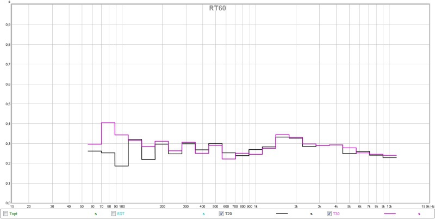
Task: Click the EDT seconds value readout
Action: (x=203, y=215)
